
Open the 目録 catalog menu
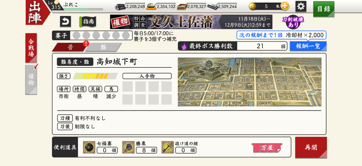click(x=324, y=9)
